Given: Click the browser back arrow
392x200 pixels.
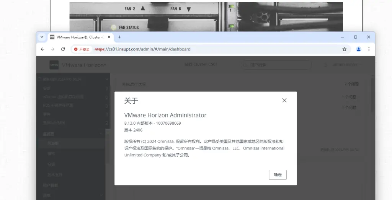Looking at the screenshot, I should click(42, 49).
